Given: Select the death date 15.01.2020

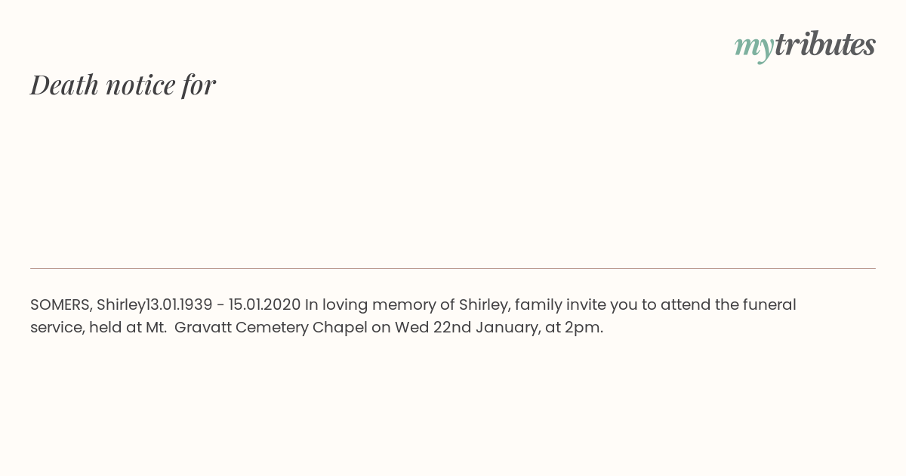Looking at the screenshot, I should pos(264,304).
